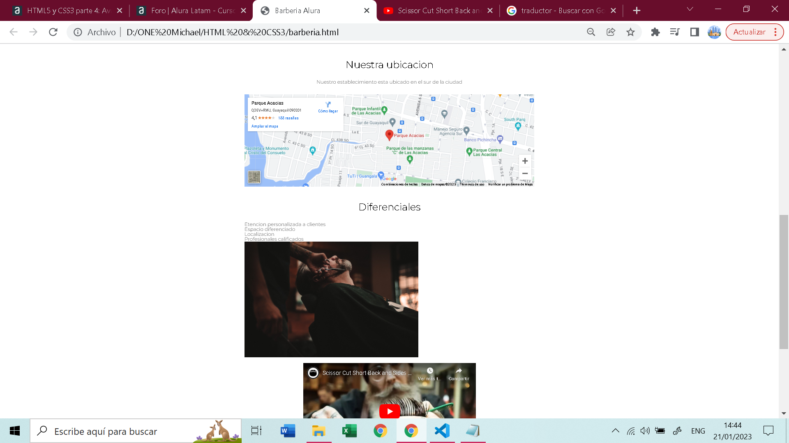Show hidden system tray icons
Screen dimensions: 789x443
[x=615, y=431]
